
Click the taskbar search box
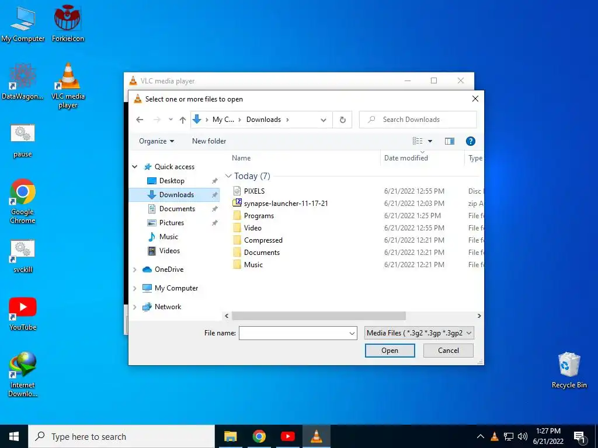(x=121, y=436)
